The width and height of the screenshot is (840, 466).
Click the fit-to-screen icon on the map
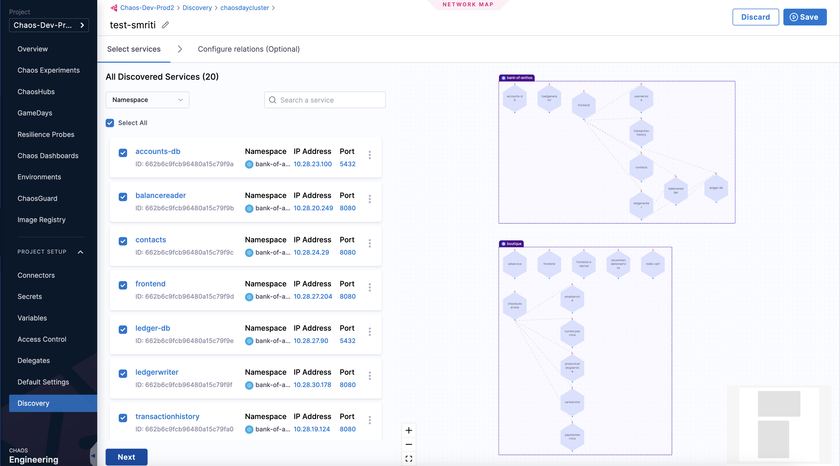coord(409,458)
